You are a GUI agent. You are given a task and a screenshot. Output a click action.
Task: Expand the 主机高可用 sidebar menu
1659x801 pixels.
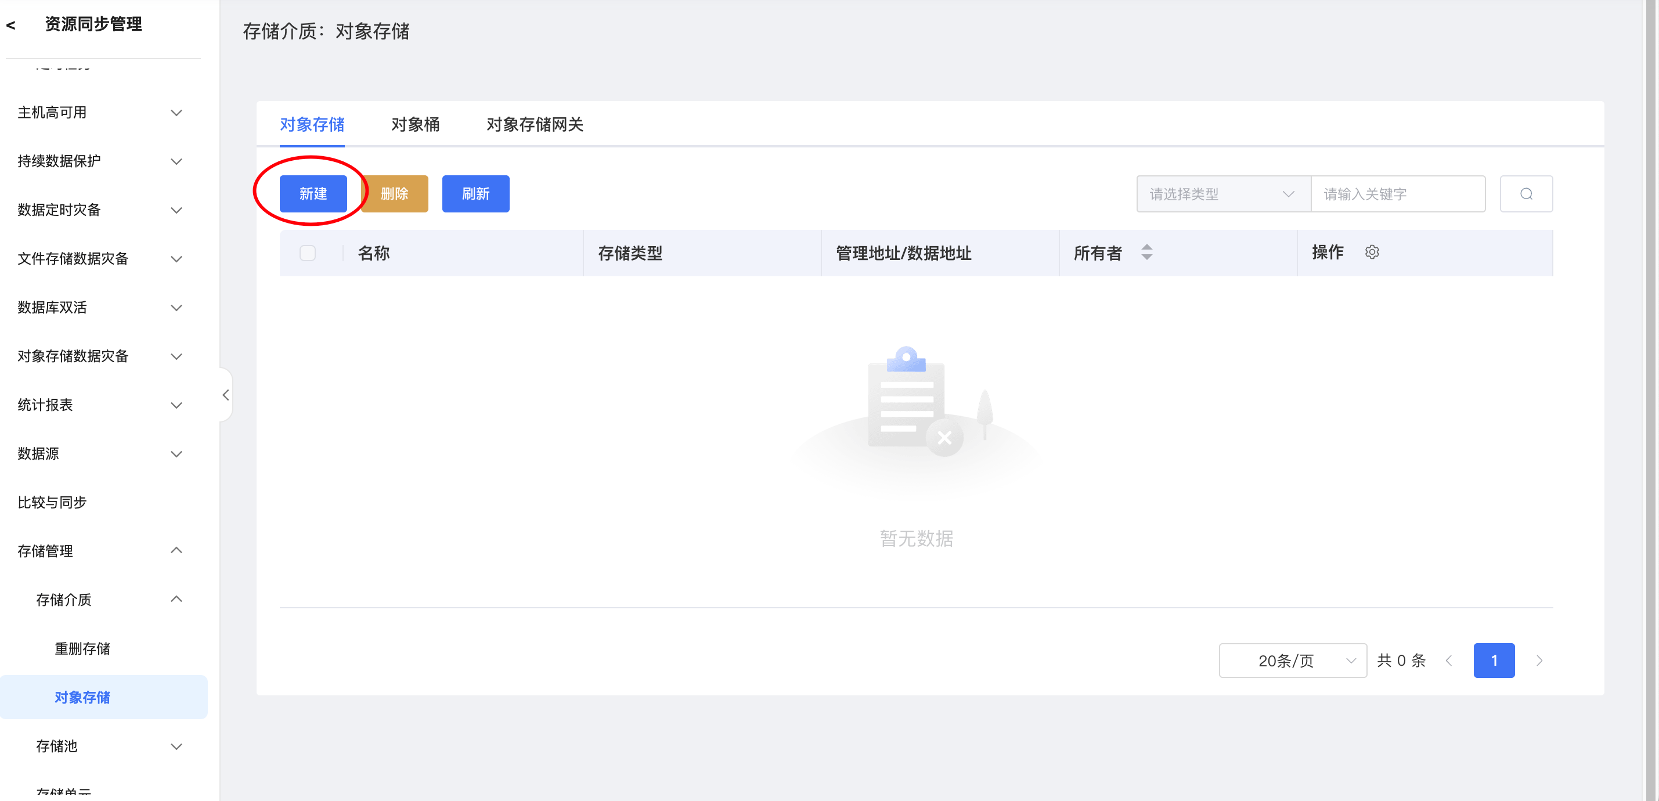click(x=100, y=113)
